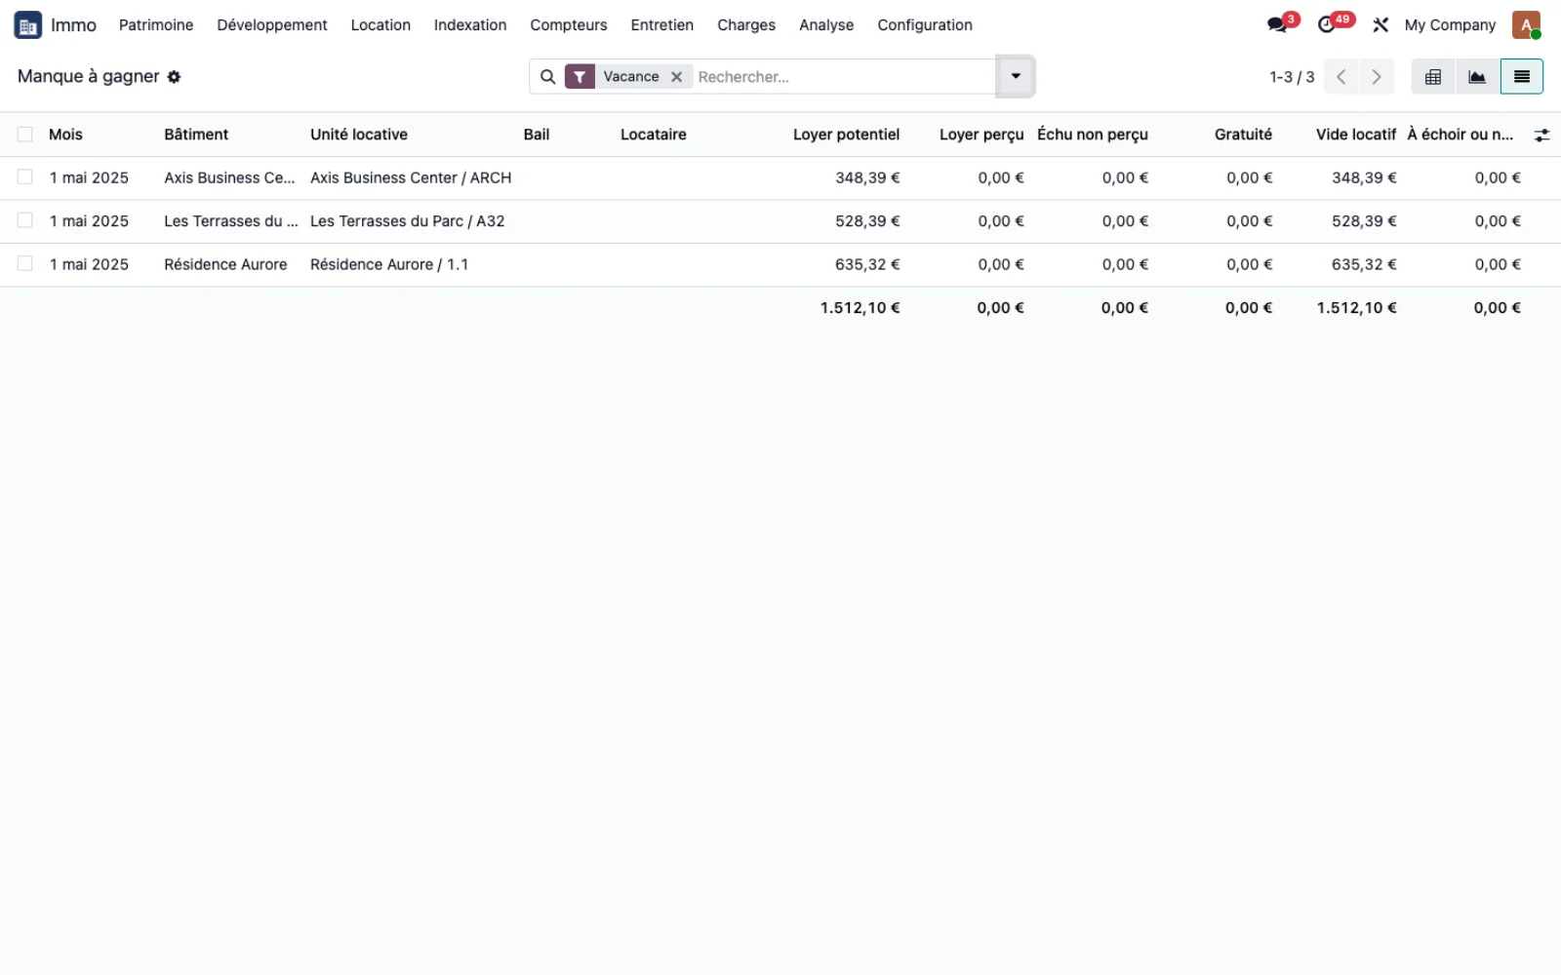Open the debug tools wrench icon

(1381, 25)
